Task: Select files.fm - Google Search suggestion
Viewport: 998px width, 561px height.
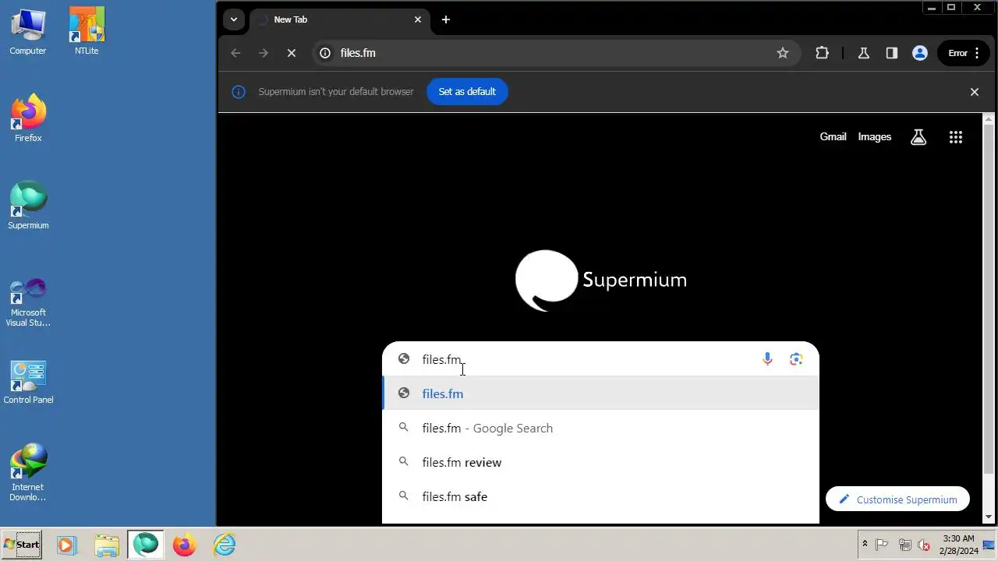Action: [x=600, y=428]
